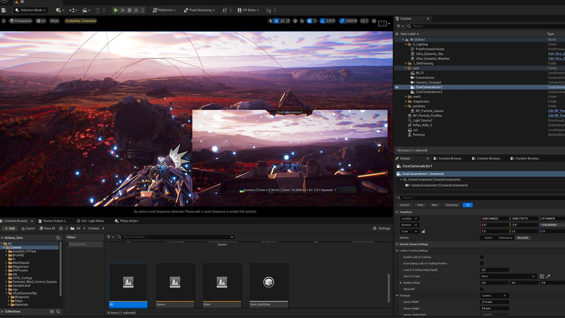Click the Save All button

click(x=47, y=228)
